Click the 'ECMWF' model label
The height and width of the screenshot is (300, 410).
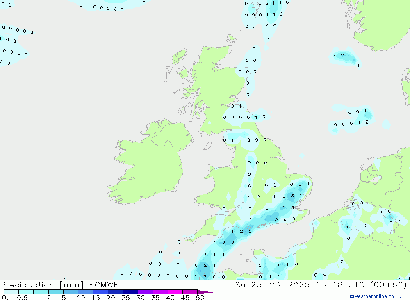pos(104,284)
